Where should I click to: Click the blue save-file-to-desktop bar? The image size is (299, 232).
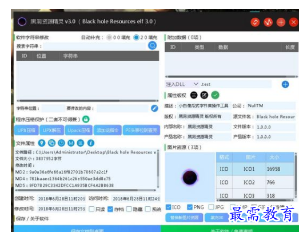click(87, 229)
